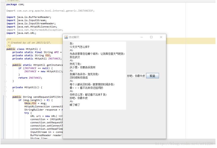Collapse the Javadoc comment starting with /**

click(x=5, y=39)
